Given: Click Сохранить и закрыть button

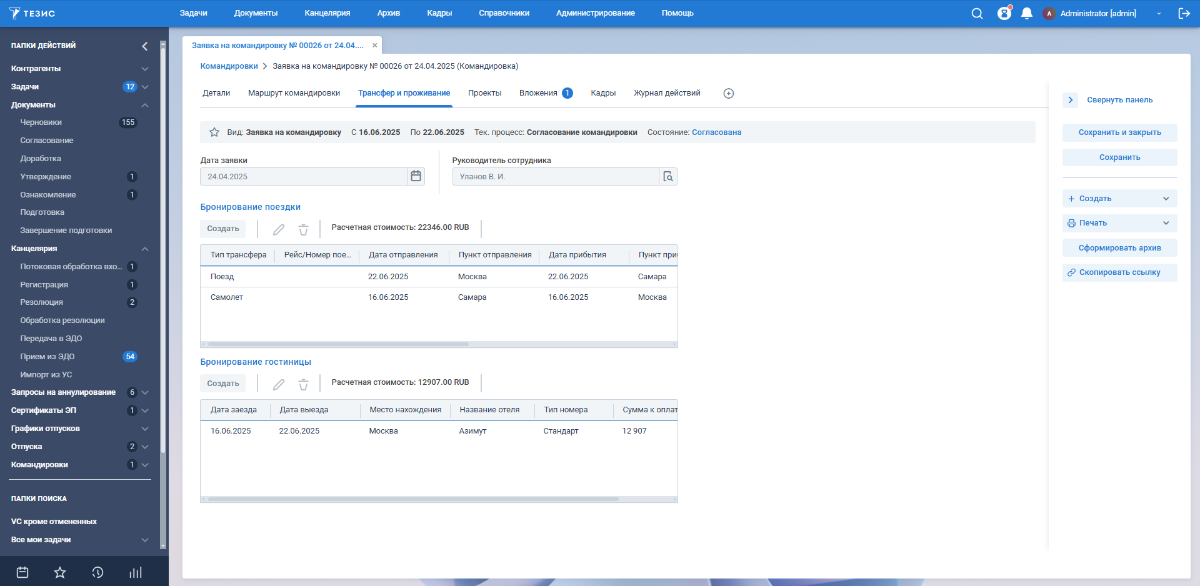Looking at the screenshot, I should [x=1119, y=132].
